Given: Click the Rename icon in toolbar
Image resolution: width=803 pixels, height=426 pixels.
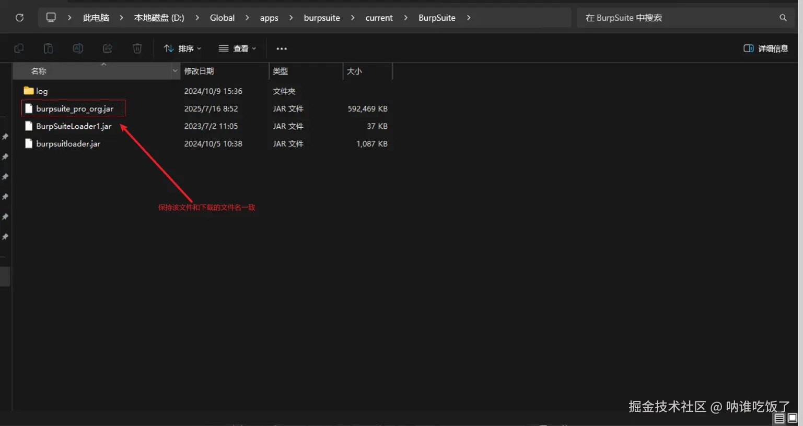Looking at the screenshot, I should point(78,48).
